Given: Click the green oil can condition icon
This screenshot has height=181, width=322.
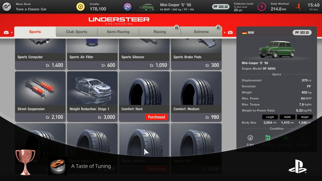Looking at the screenshot, I should [x=268, y=138].
